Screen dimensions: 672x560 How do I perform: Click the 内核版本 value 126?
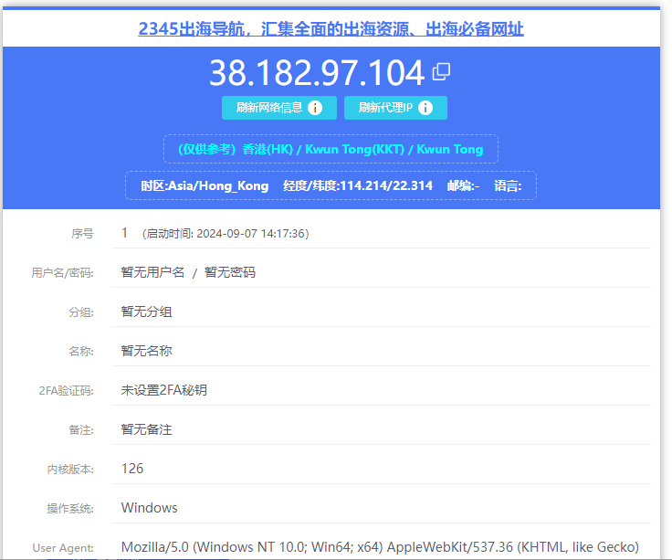[132, 469]
